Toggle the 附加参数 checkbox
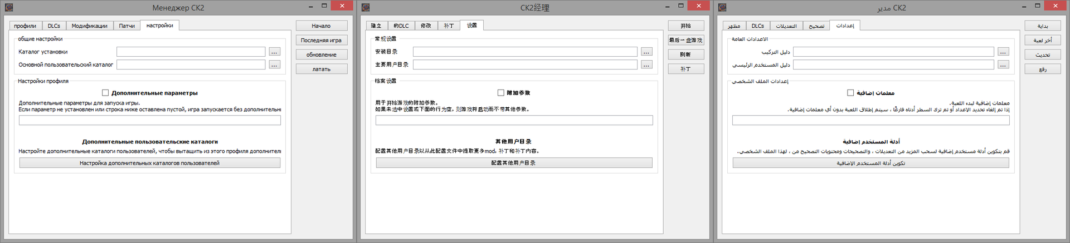The image size is (1070, 243). (500, 93)
